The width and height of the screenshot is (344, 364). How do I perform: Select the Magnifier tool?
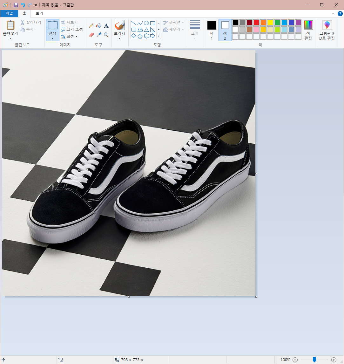click(x=106, y=35)
